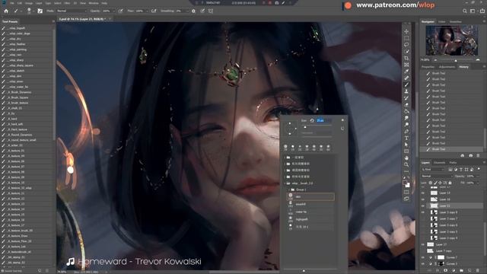The height and width of the screenshot is (274, 487).
Task: Open the search icon at top right
Action: tap(465, 11)
